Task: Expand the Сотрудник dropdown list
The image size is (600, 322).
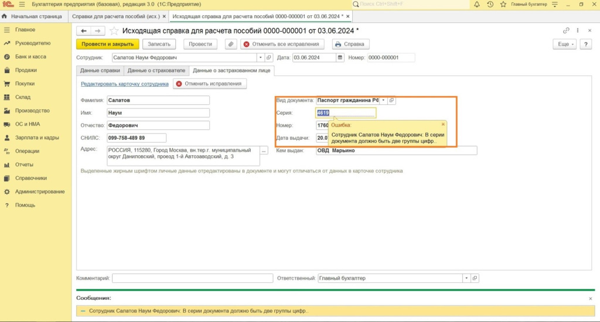Action: 261,57
